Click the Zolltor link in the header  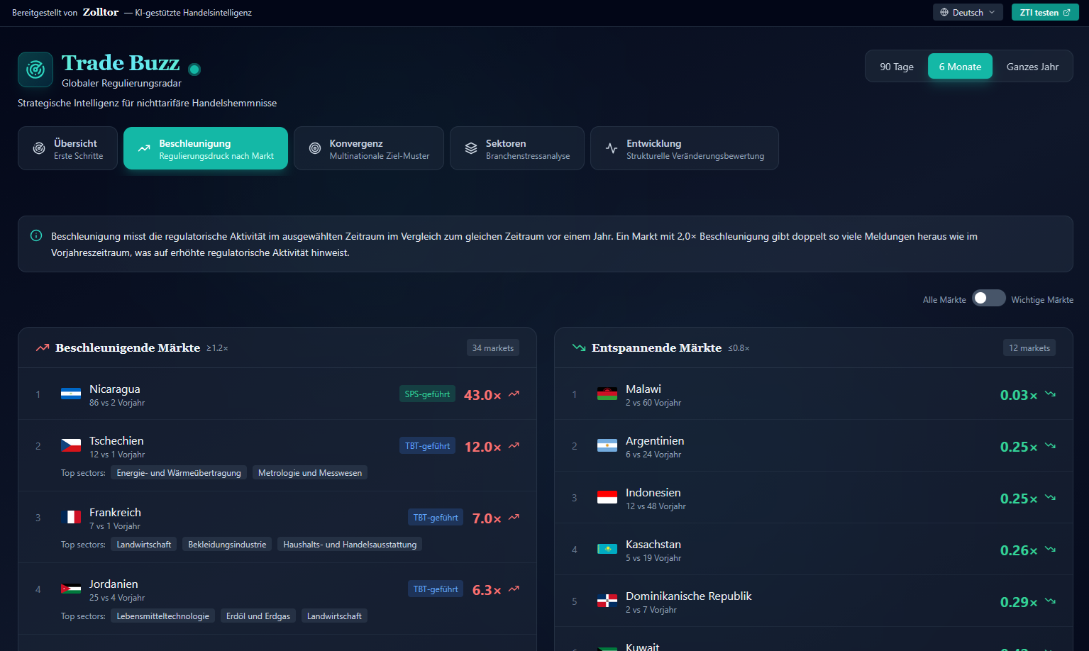point(100,11)
